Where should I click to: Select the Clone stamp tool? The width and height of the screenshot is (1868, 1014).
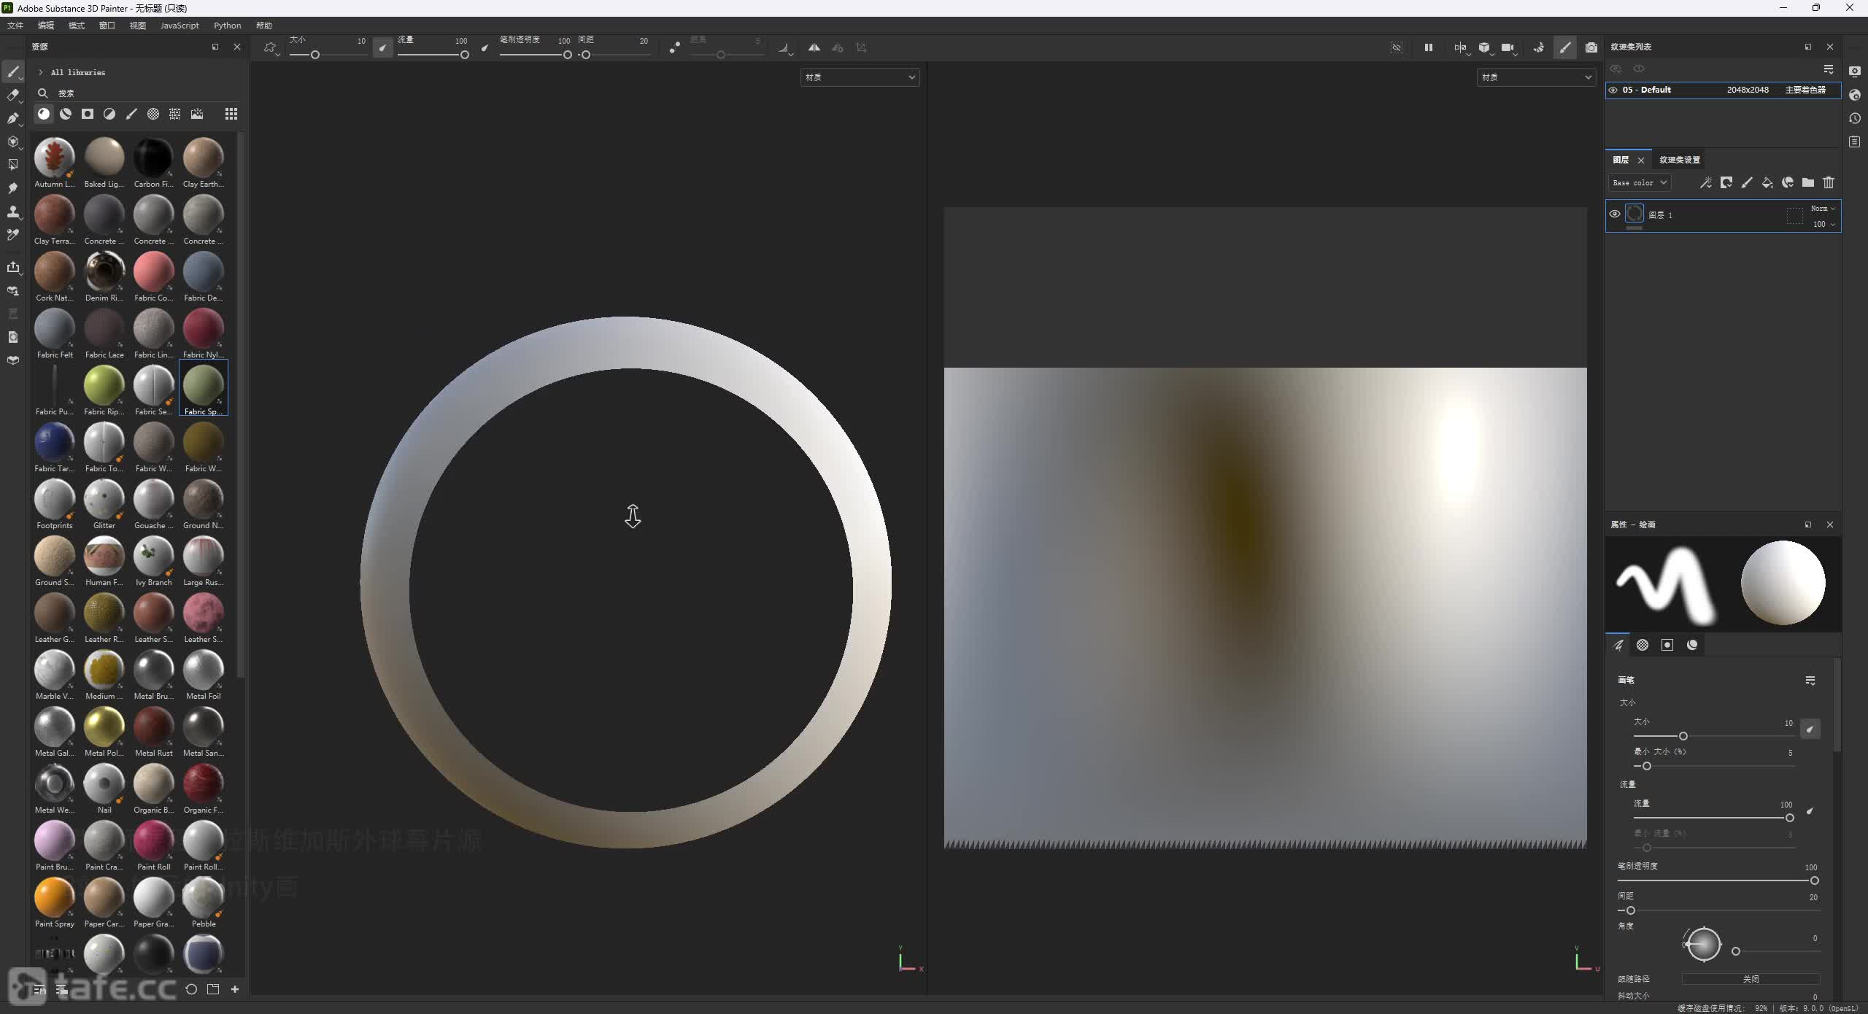[x=12, y=212]
